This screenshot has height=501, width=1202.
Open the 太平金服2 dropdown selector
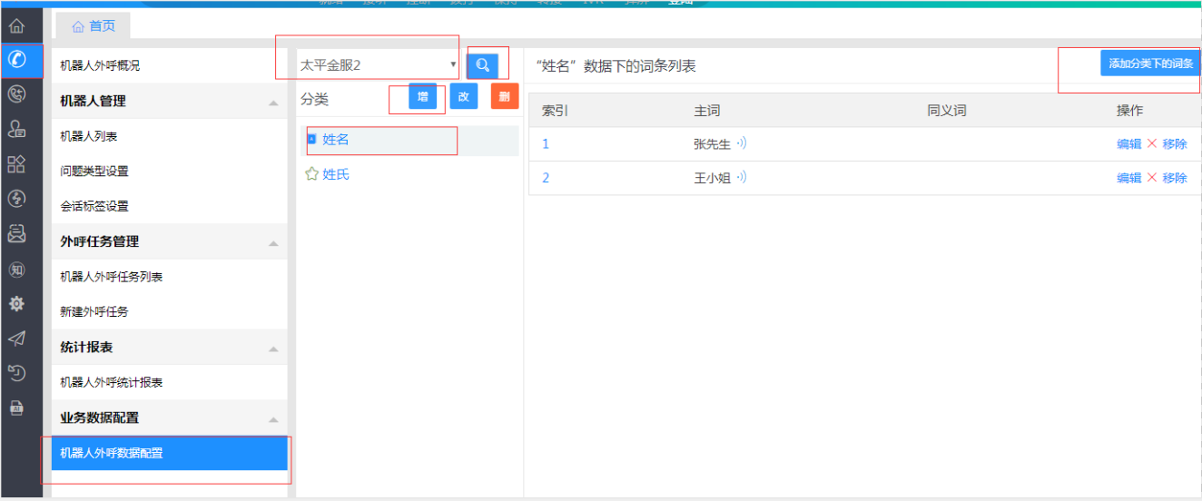(378, 65)
